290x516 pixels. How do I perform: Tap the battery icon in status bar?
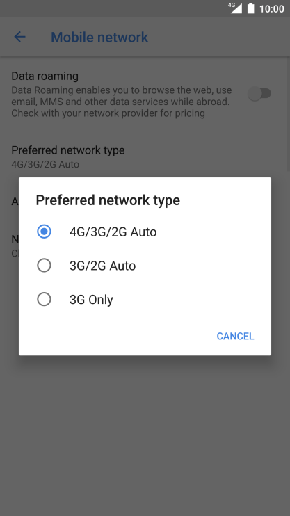[251, 8]
